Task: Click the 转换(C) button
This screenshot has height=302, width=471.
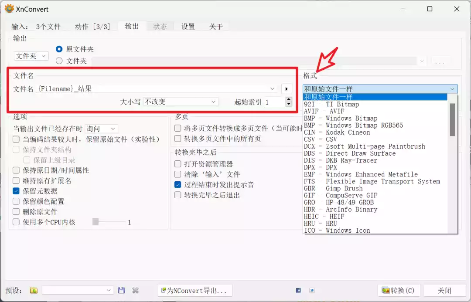Action: tap(399, 290)
